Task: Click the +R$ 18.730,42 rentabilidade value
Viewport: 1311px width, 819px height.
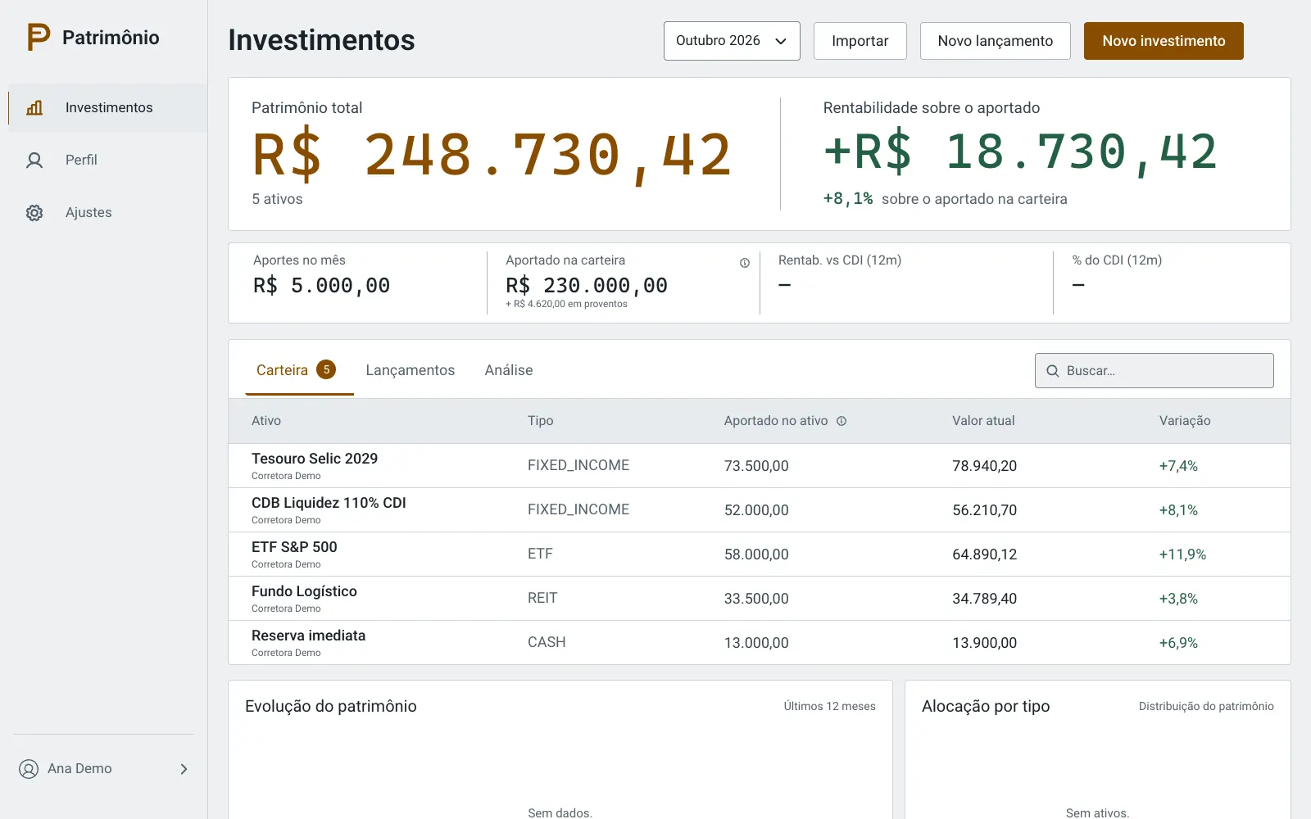Action: click(x=1020, y=152)
